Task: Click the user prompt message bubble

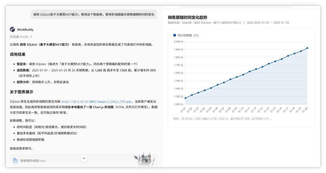Action: [x=94, y=14]
